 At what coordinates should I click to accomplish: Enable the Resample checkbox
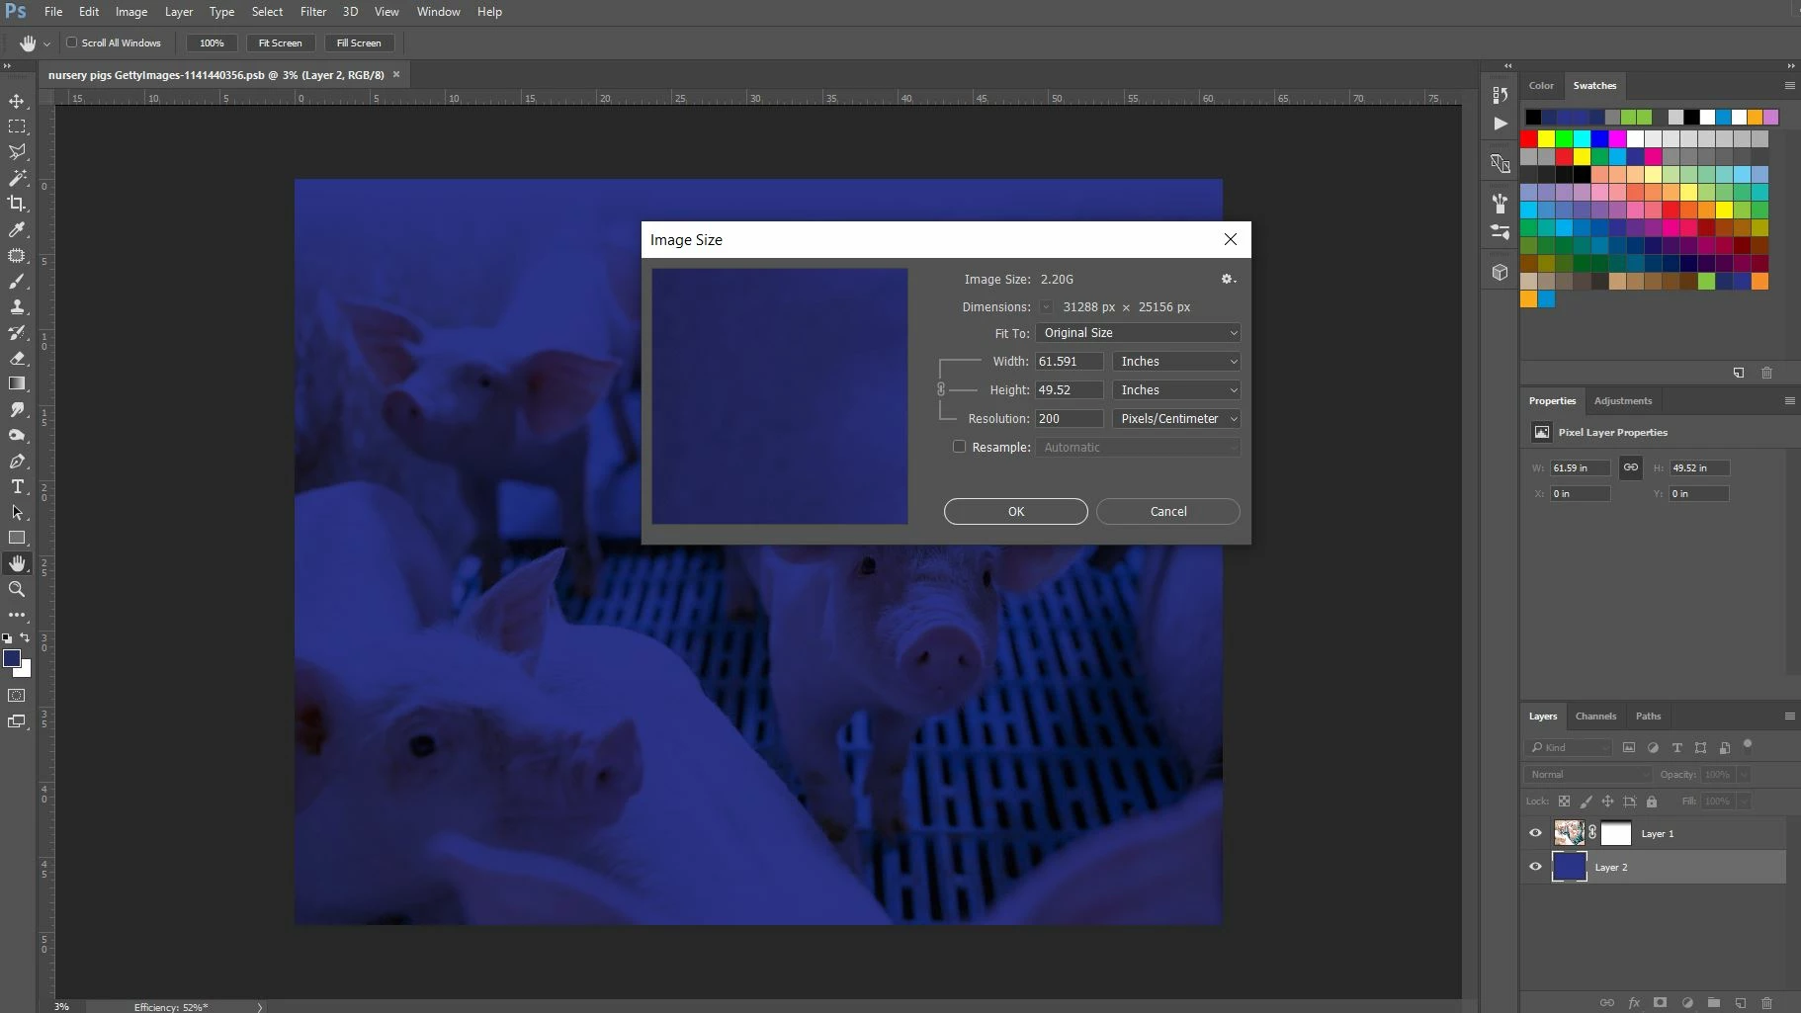pyautogui.click(x=959, y=447)
